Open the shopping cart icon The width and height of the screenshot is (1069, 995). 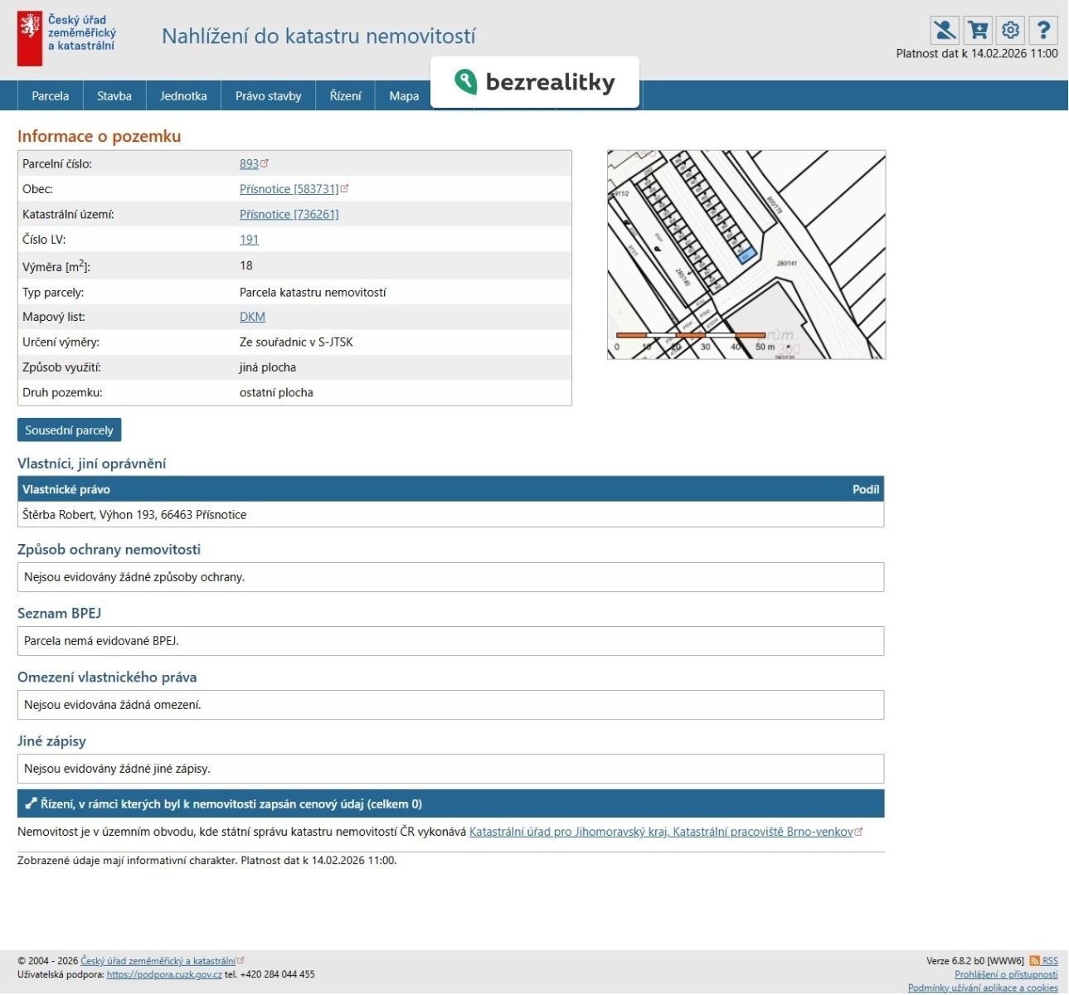tap(978, 31)
